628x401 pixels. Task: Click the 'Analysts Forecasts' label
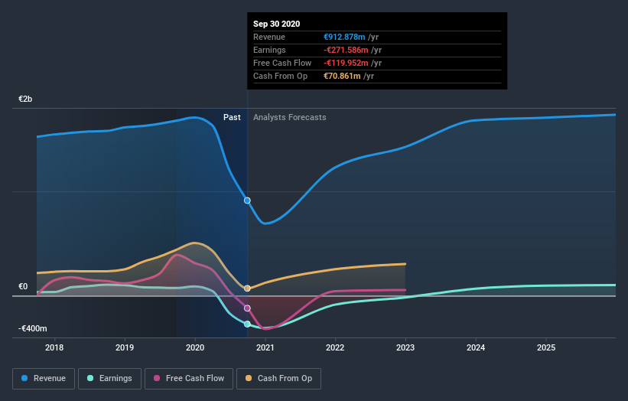coord(290,117)
